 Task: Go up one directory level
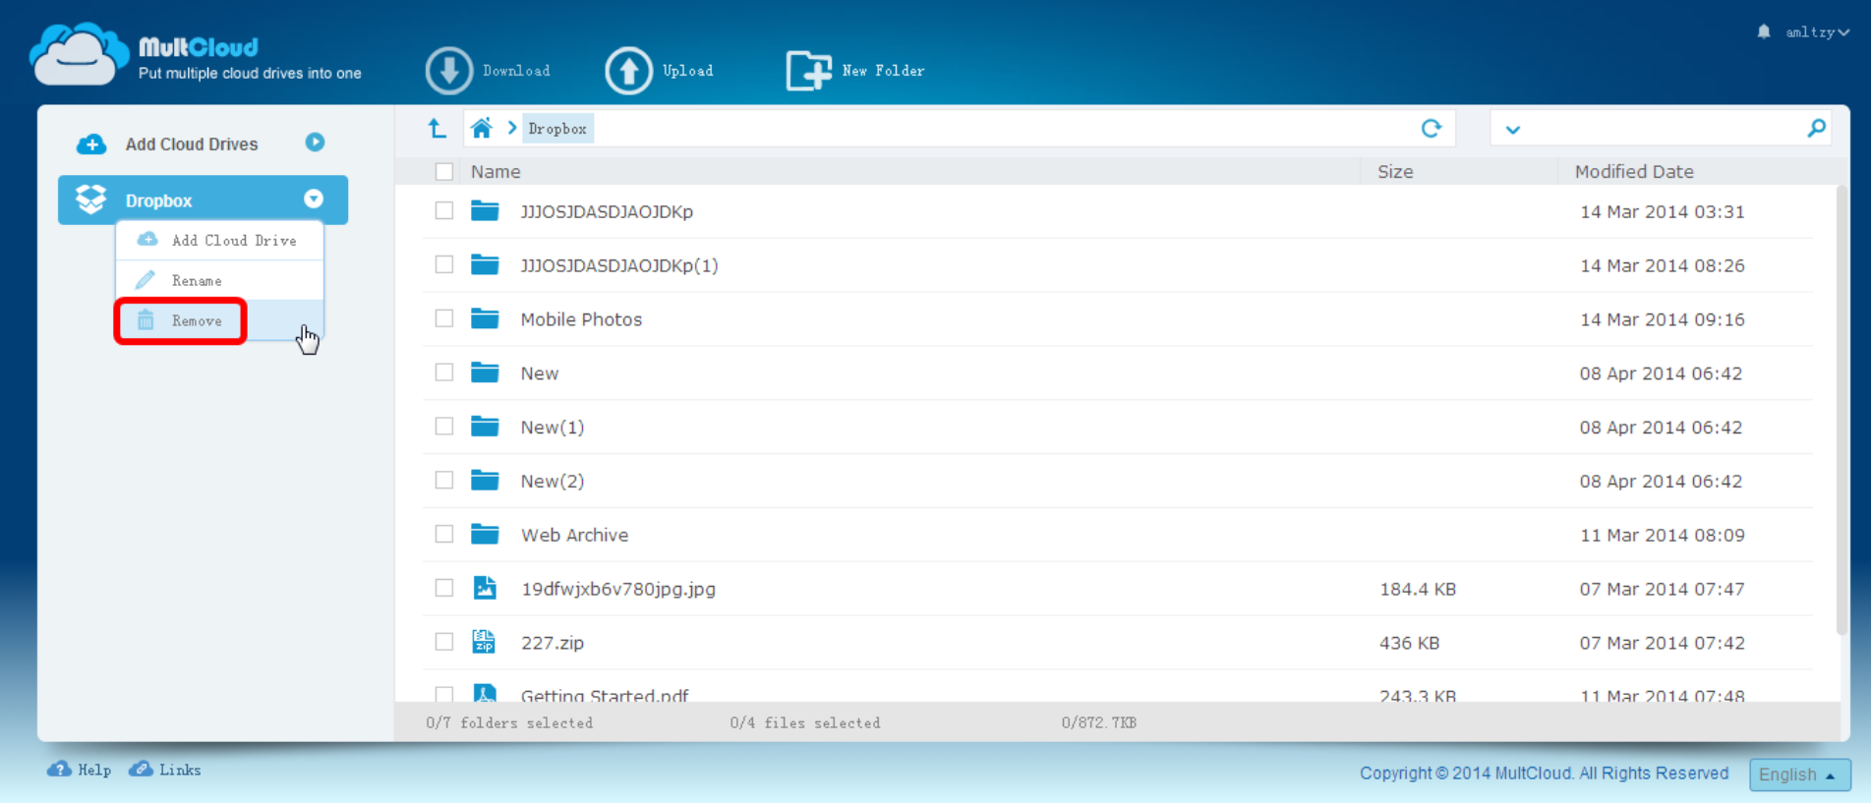pos(437,128)
